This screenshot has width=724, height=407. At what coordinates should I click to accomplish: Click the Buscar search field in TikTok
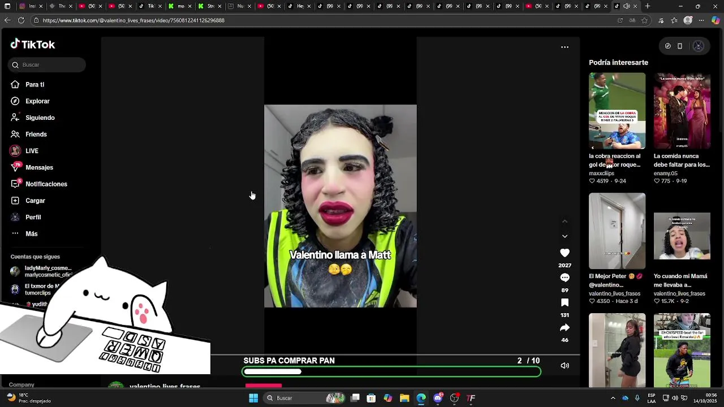click(x=47, y=65)
